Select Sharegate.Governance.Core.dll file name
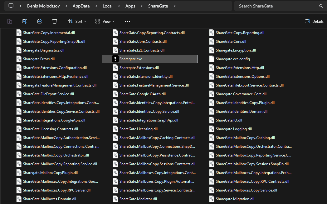Image resolution: width=327 pixels, height=204 pixels. [x=241, y=94]
